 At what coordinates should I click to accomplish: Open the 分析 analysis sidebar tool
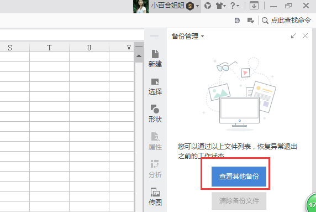coord(155,169)
